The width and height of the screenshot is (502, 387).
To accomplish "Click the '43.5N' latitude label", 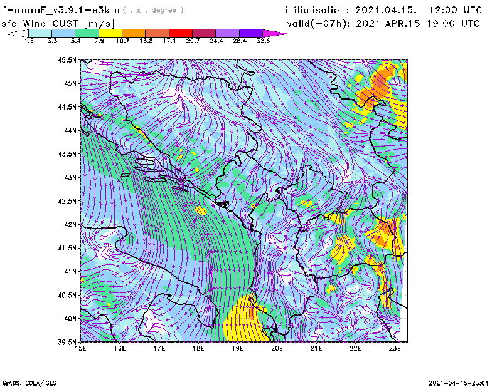I will [67, 154].
